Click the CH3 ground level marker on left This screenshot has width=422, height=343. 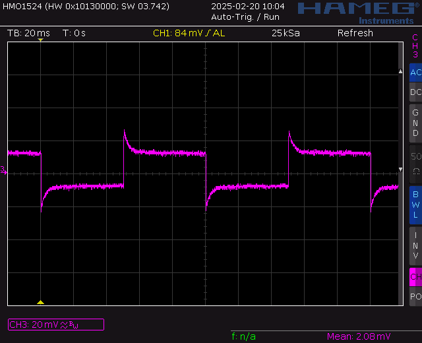[x=3, y=170]
